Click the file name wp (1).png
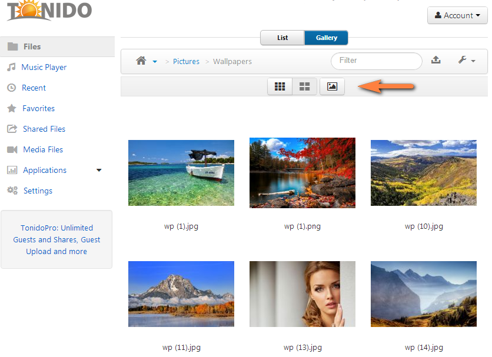 [302, 226]
